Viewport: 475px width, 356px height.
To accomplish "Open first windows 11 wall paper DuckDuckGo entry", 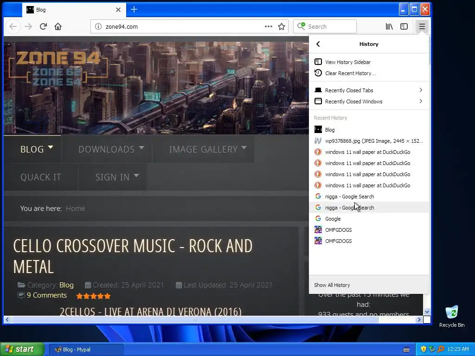I will click(x=369, y=152).
